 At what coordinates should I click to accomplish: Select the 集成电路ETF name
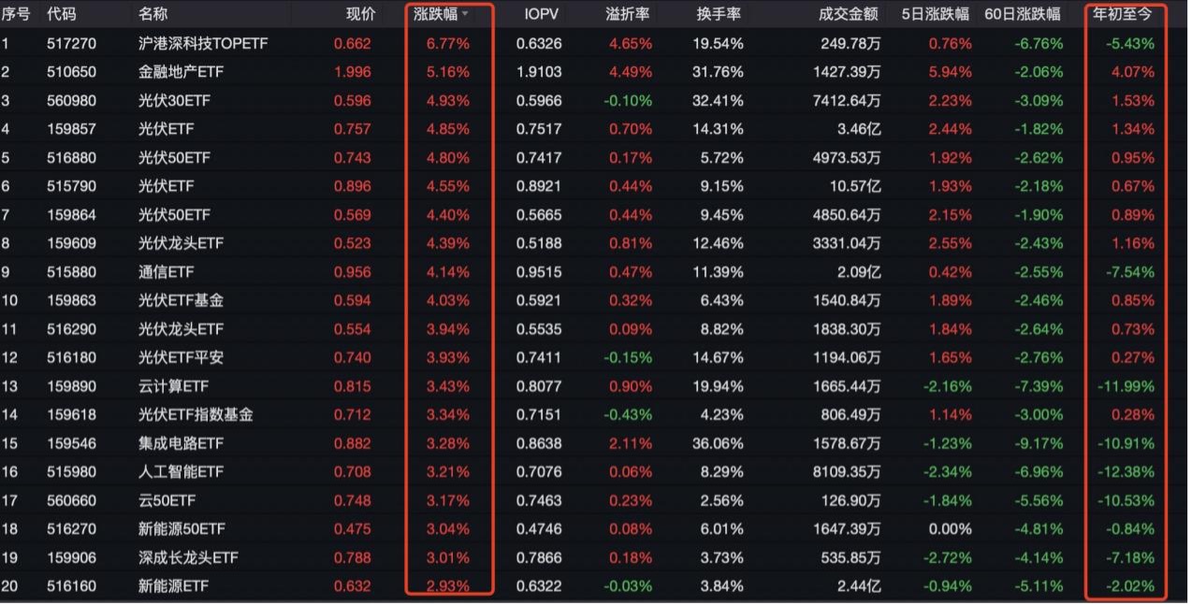pos(181,443)
